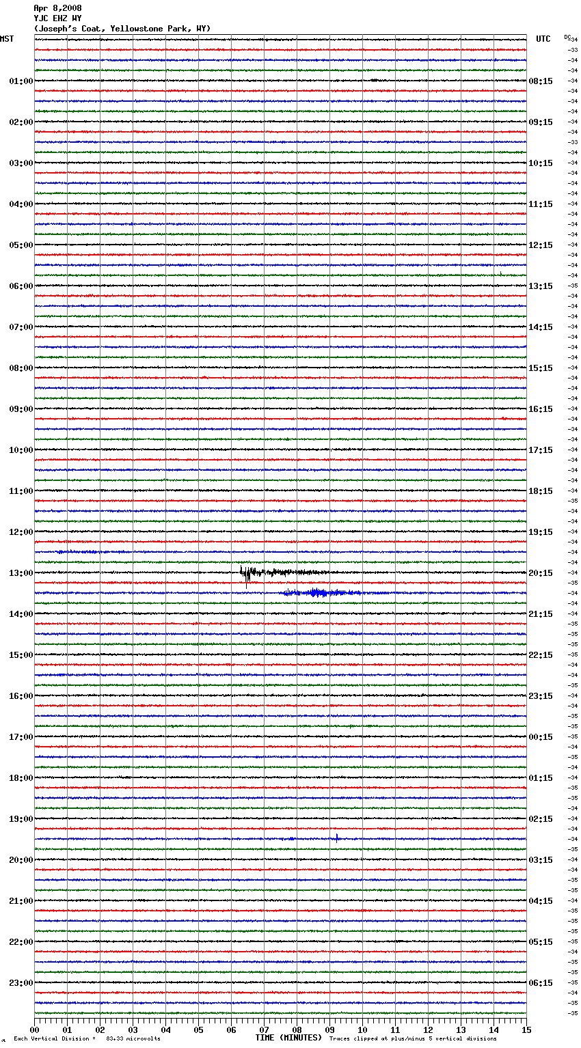Screen dimensions: 581x1048
Task: Click the '04:15' UTC time label
Action: click(x=541, y=901)
